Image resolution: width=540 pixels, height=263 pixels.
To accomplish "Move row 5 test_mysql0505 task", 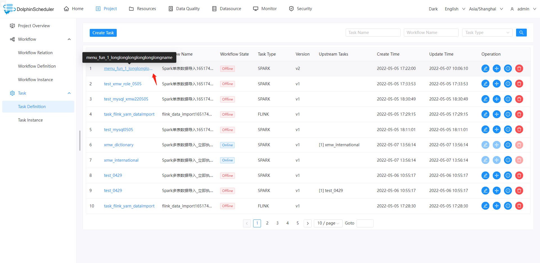I will pyautogui.click(x=497, y=129).
